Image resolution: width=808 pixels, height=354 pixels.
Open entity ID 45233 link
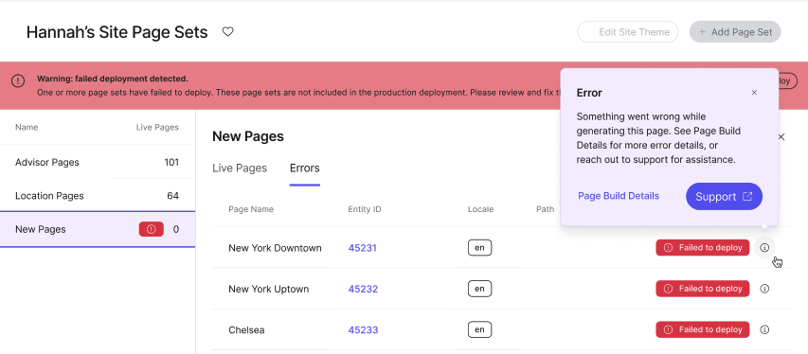coord(363,329)
